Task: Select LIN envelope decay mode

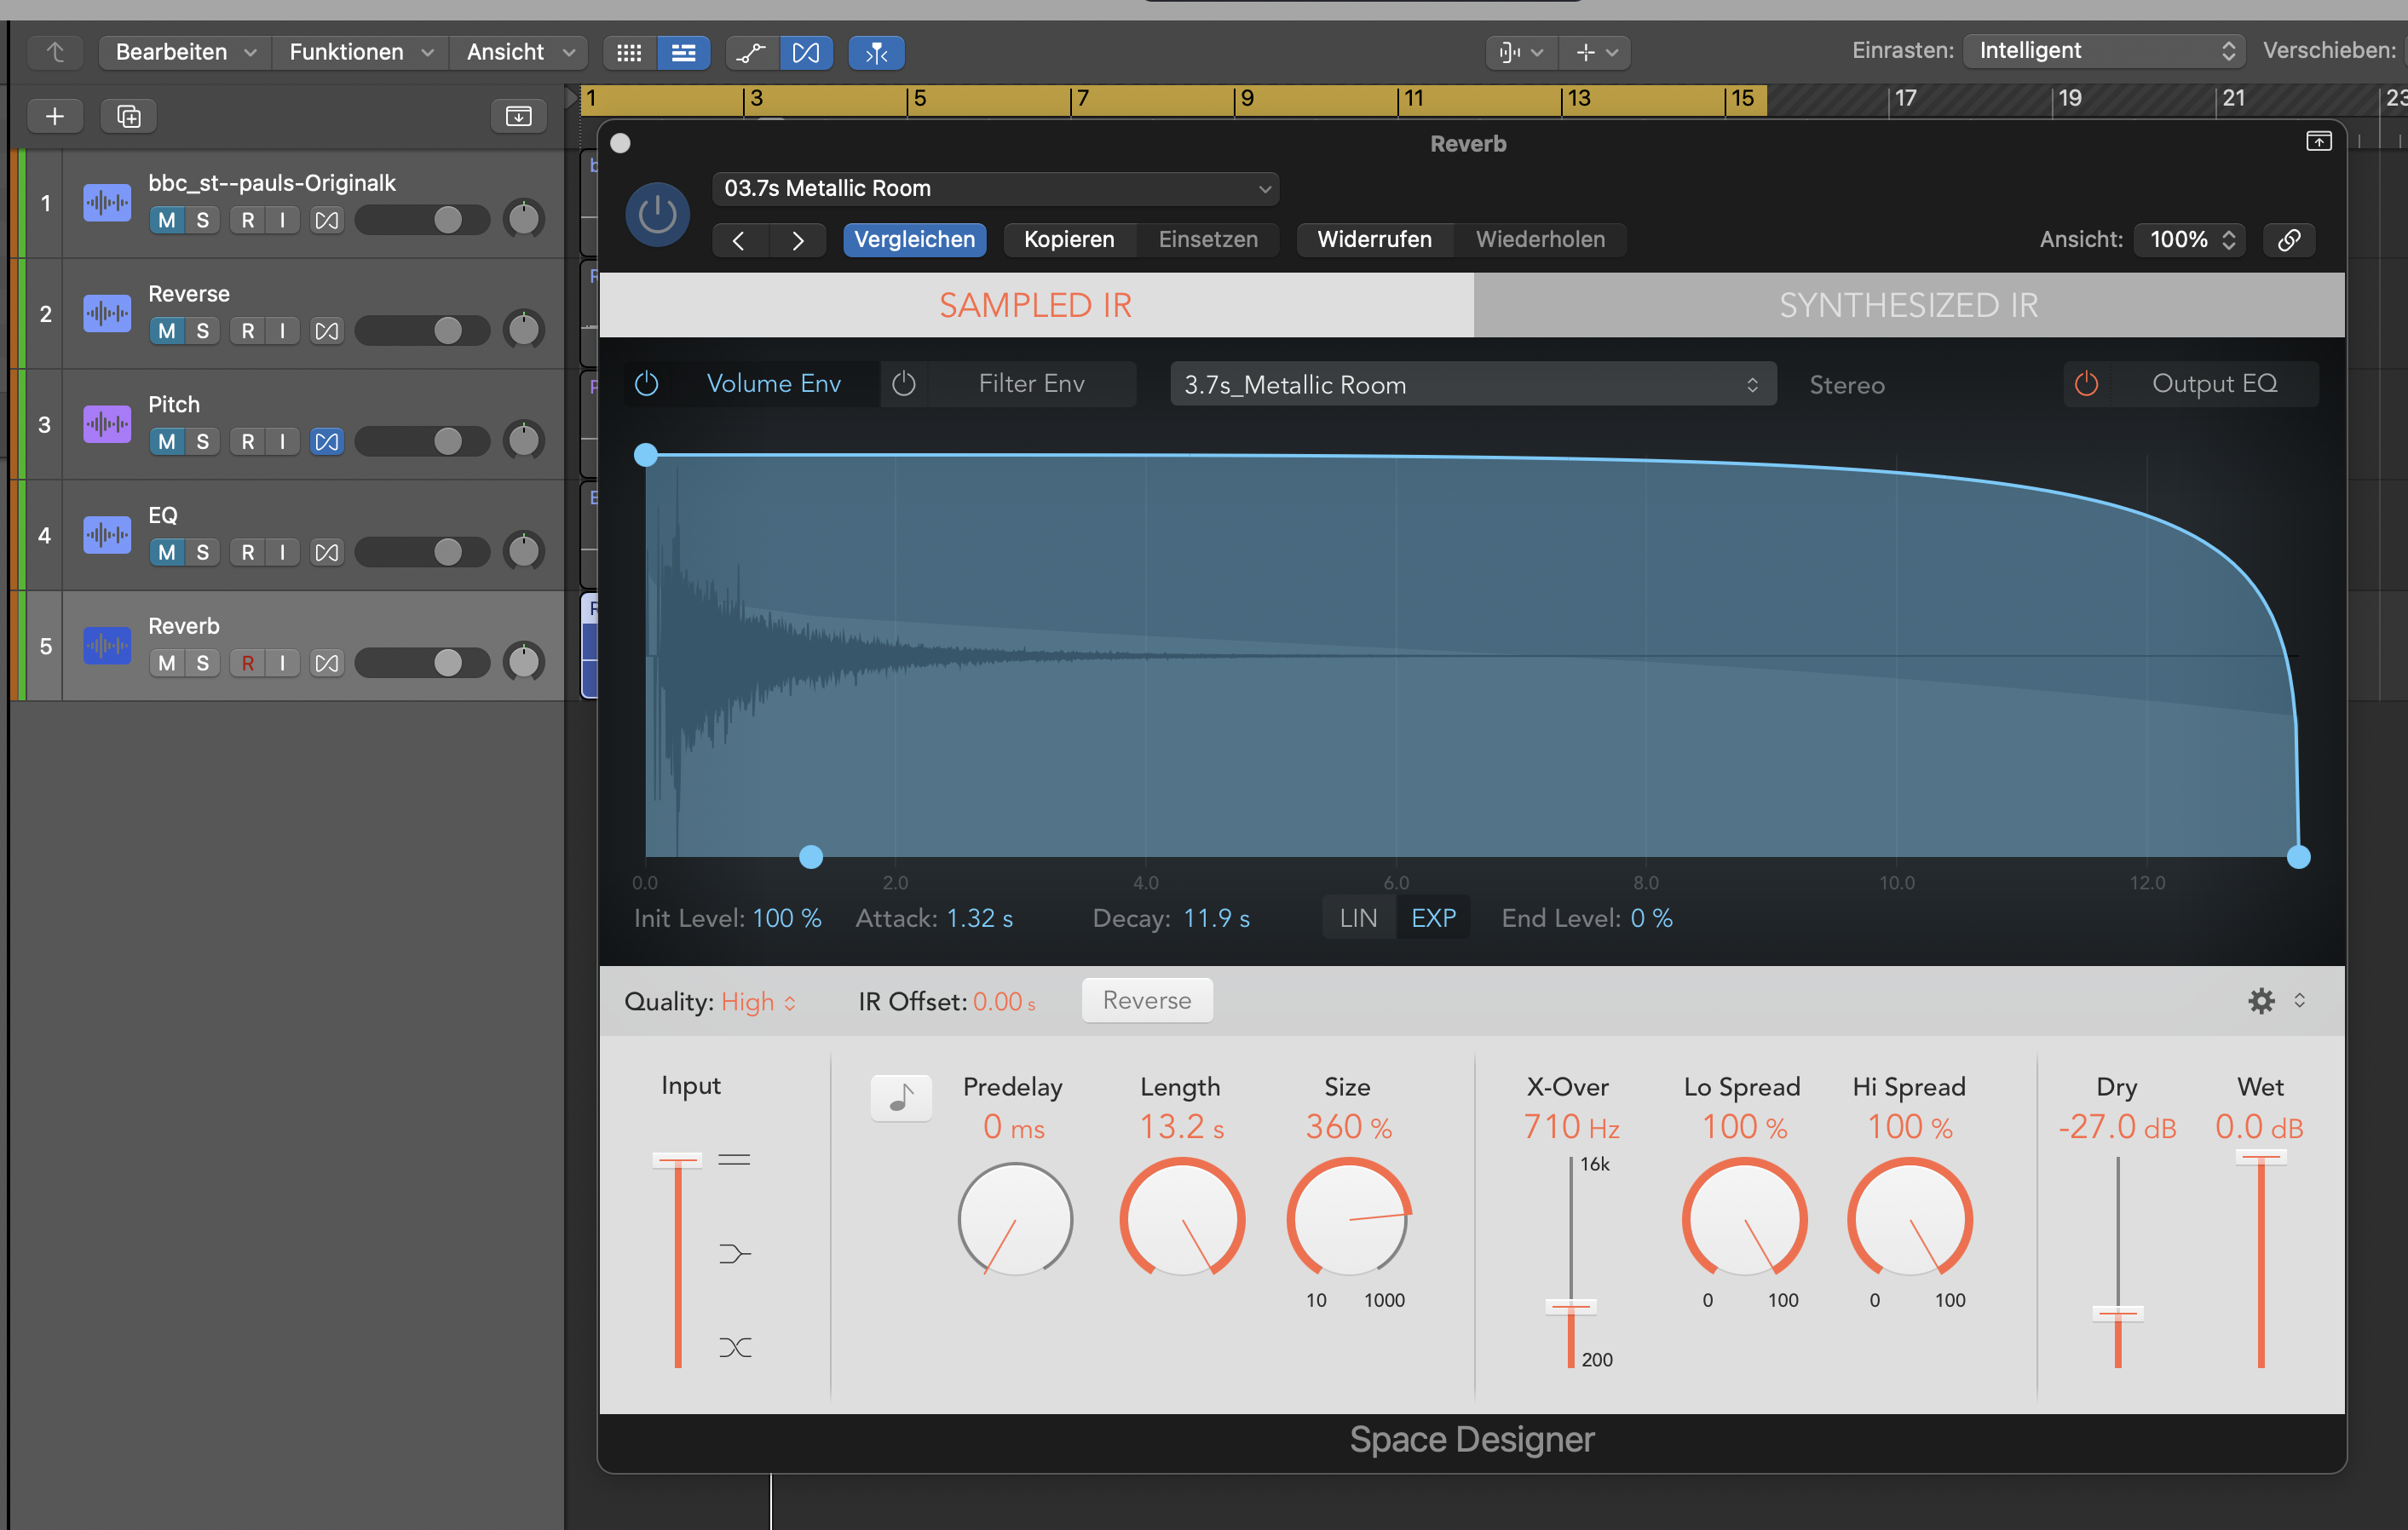Action: [1358, 918]
